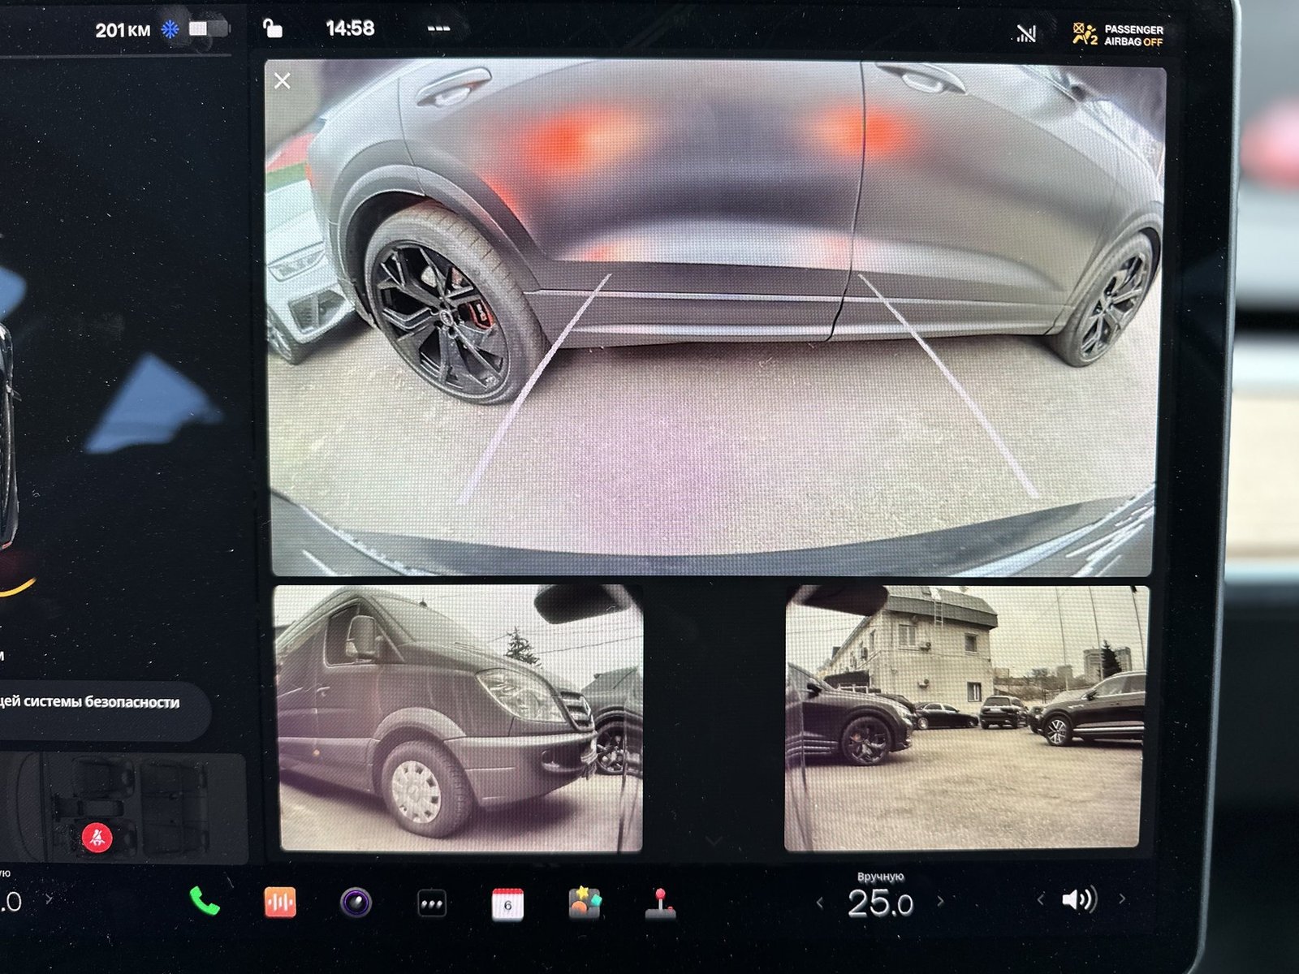Decrease volume with left chevron

click(1040, 899)
